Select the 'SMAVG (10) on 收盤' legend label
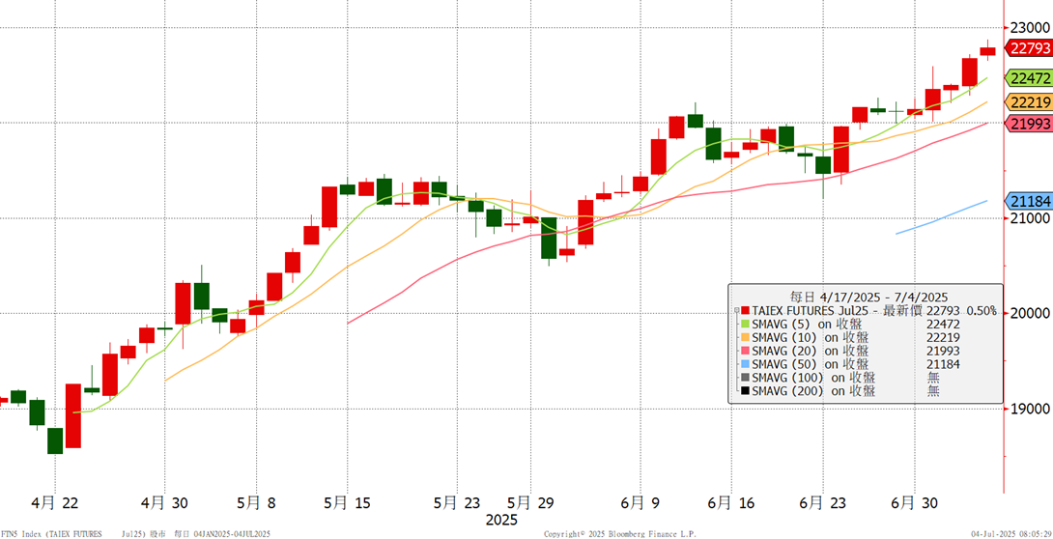The height and width of the screenshot is (539, 1053). [811, 338]
